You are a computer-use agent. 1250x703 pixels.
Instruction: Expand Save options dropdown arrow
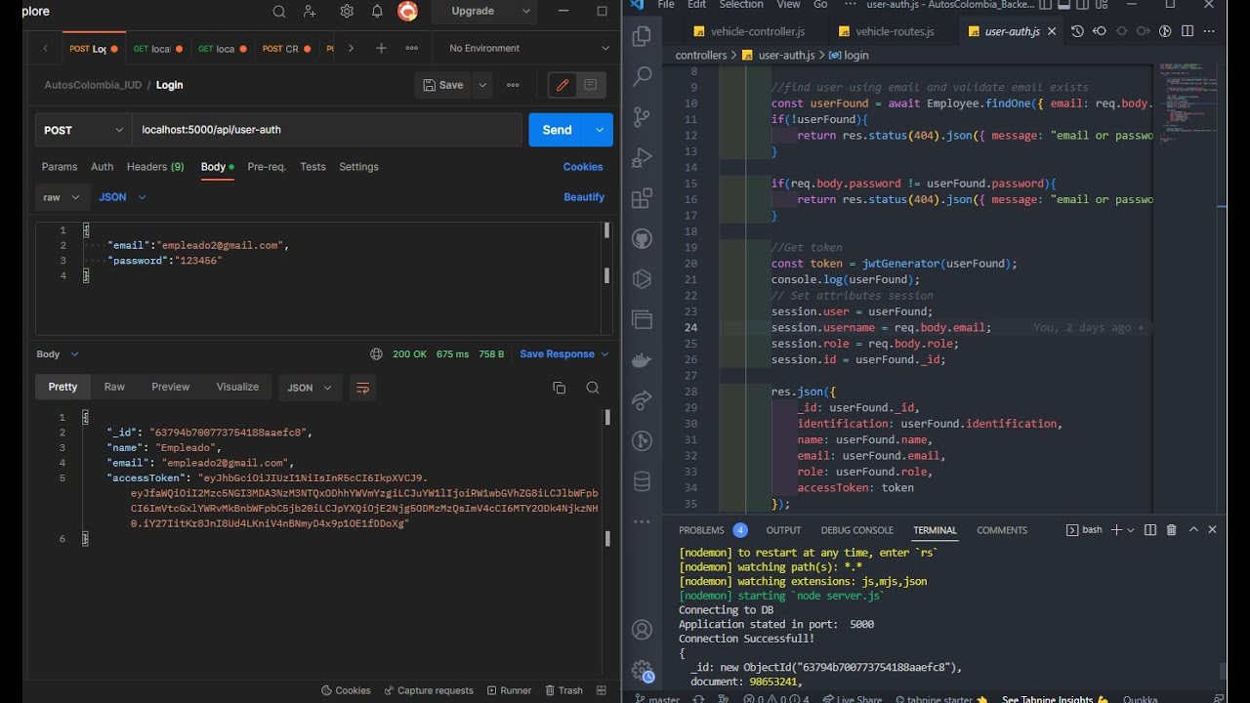click(482, 85)
